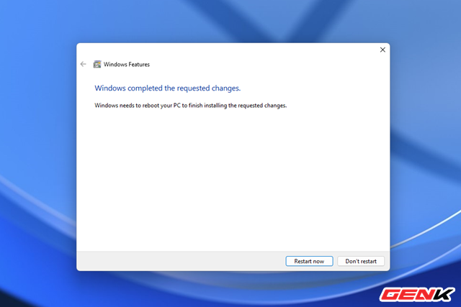Select the Windows Features title text
Screen dimensions: 461x307
click(127, 65)
